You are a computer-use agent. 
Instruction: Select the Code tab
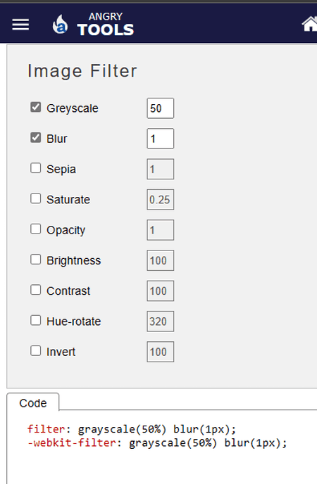32,402
